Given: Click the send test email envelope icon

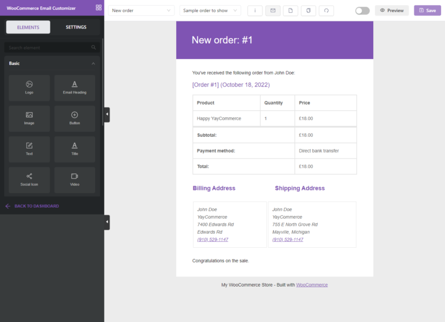Looking at the screenshot, I should pos(273,10).
